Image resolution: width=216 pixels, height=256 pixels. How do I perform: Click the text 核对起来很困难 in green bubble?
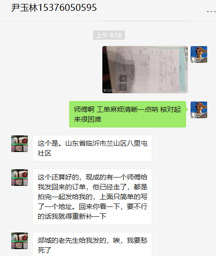pyautogui.click(x=127, y=114)
